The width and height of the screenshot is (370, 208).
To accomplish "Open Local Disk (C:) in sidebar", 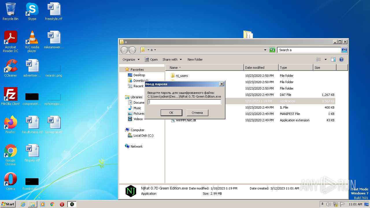I will coord(140,135).
